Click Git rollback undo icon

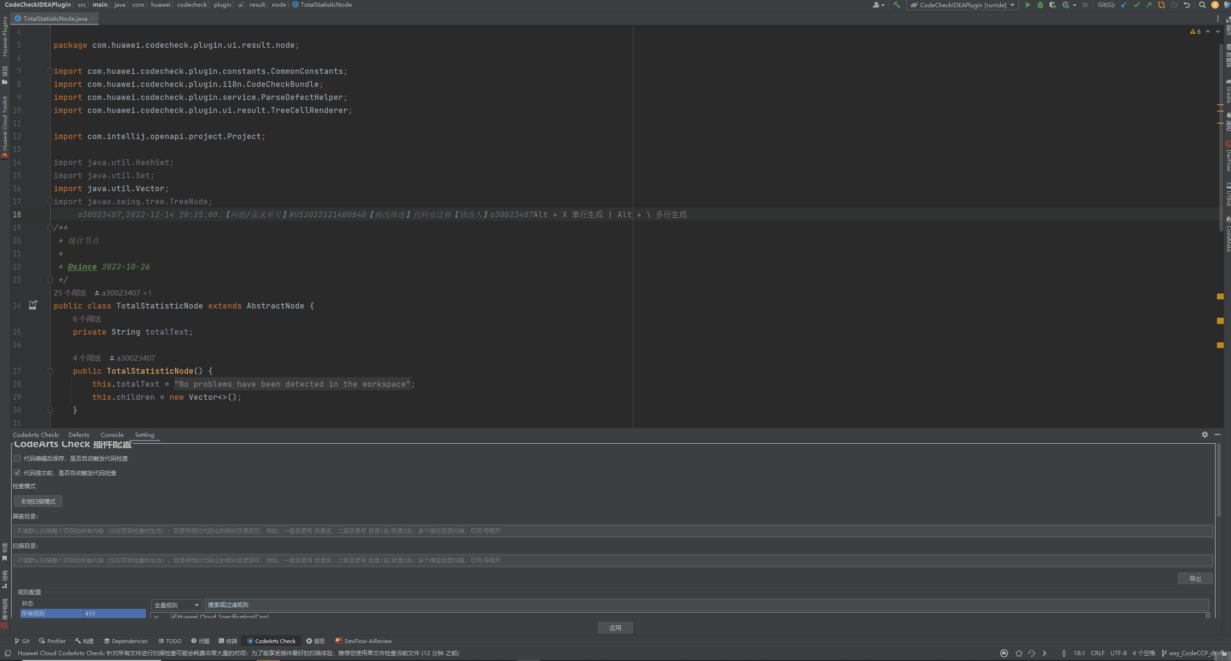pos(1187,5)
